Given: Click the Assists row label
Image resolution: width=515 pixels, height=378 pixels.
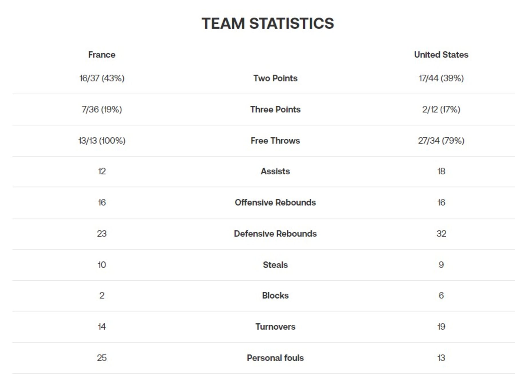Looking at the screenshot, I should [x=275, y=171].
